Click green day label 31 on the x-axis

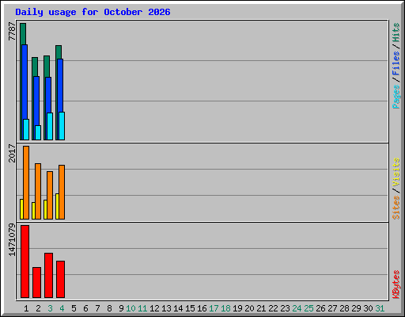pyautogui.click(x=380, y=308)
